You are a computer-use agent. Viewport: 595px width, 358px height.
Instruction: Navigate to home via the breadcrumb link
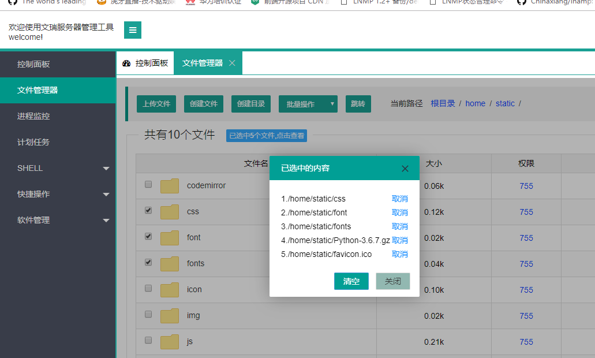point(475,103)
